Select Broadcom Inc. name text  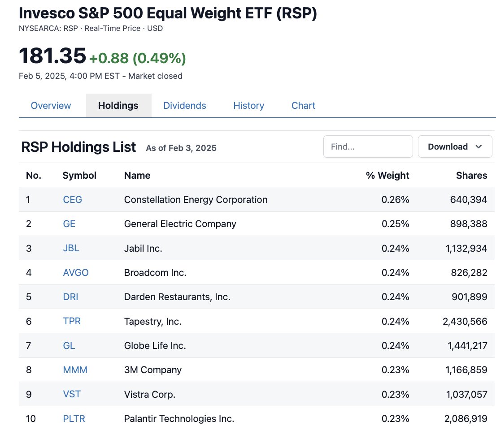[x=155, y=273]
